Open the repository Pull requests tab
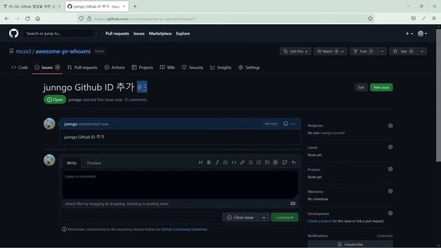441x248 pixels. tap(82, 68)
